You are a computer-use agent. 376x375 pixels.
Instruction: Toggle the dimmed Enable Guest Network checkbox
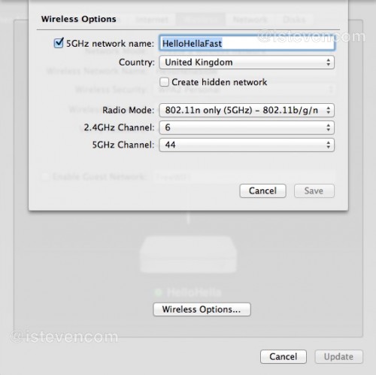tap(45, 177)
